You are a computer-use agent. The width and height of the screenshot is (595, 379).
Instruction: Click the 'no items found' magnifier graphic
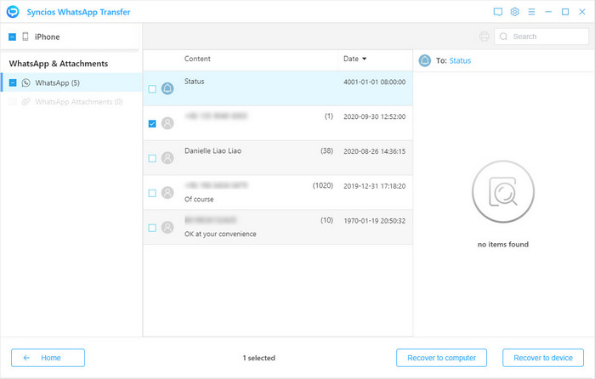point(503,191)
